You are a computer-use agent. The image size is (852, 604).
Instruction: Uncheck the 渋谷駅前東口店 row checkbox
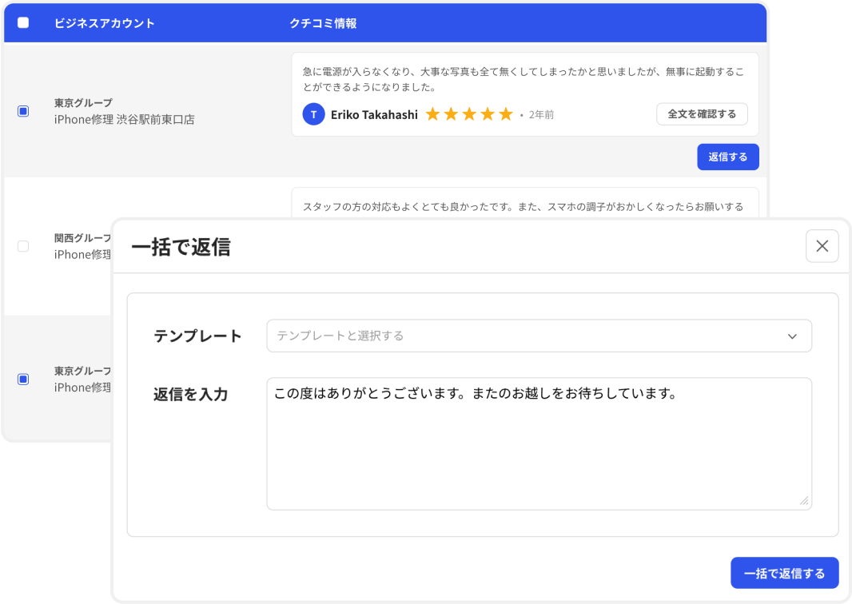[x=22, y=113]
